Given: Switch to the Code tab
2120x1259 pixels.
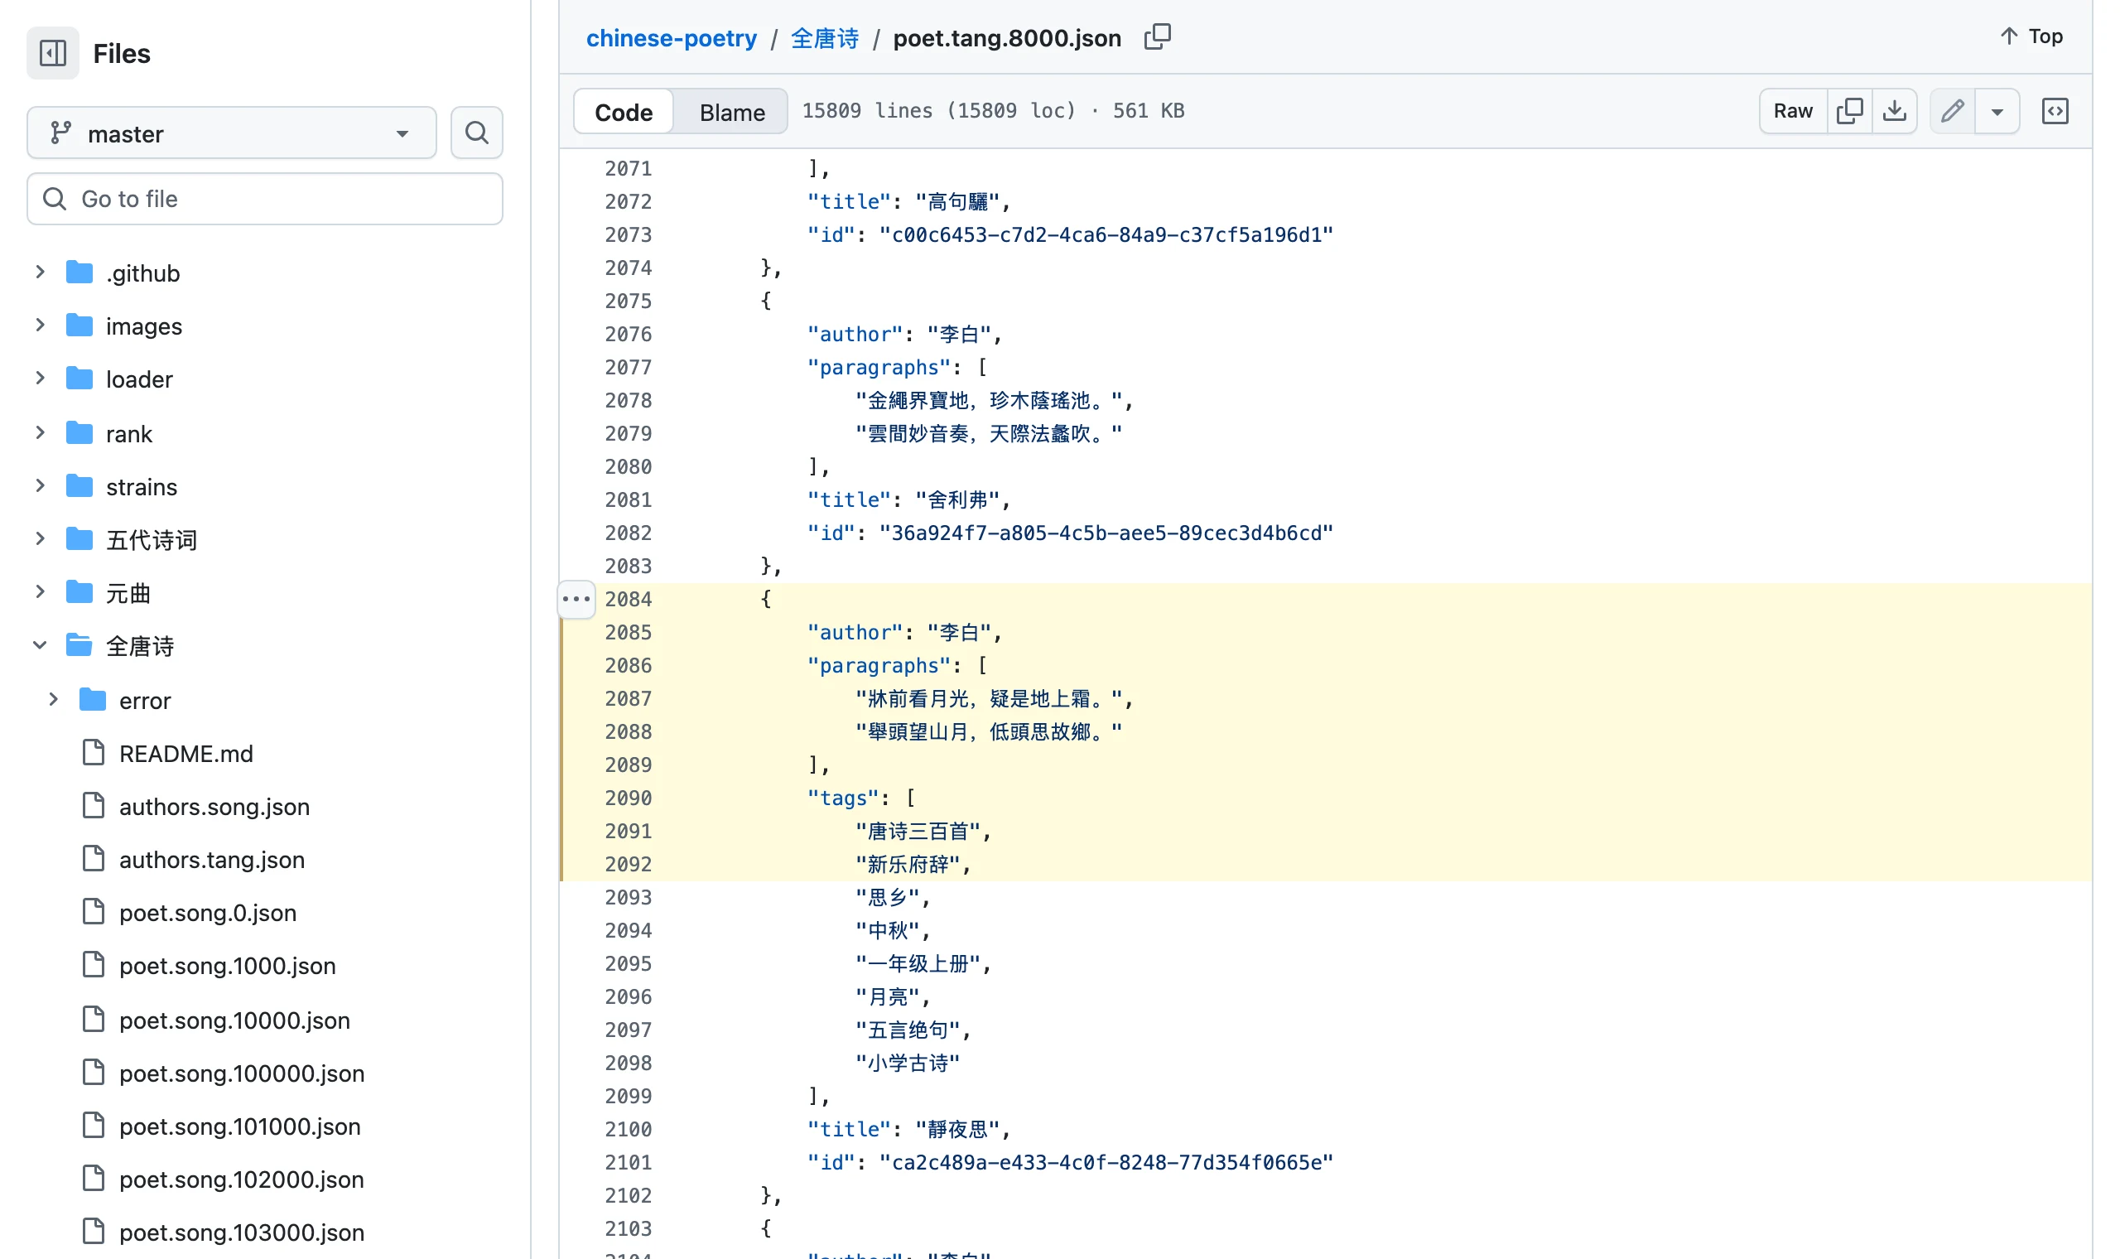Looking at the screenshot, I should pos(624,112).
